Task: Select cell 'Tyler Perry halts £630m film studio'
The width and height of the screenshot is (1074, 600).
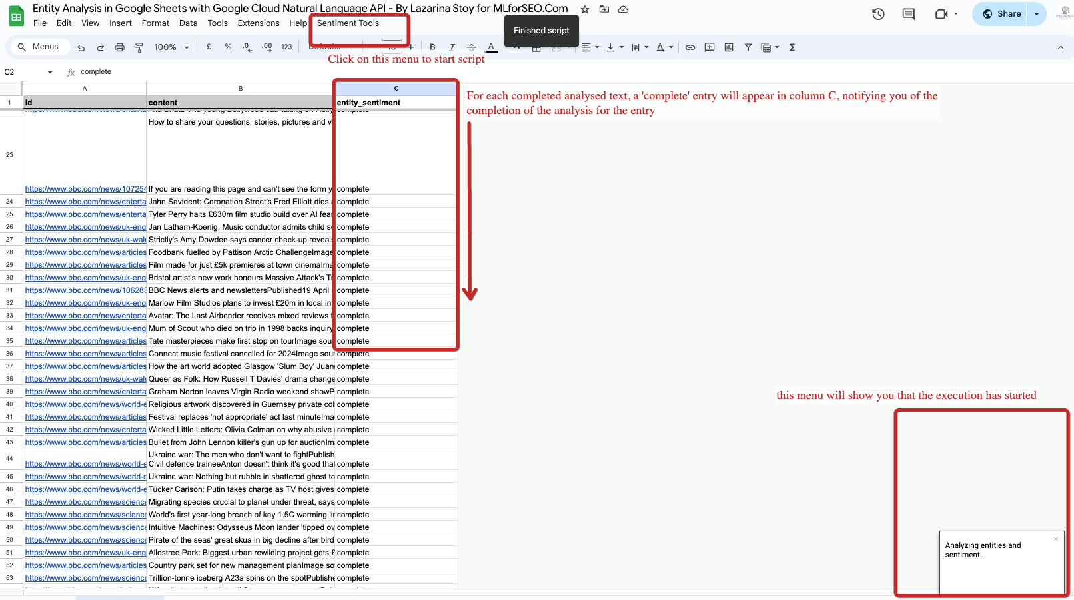Action: pos(241,214)
